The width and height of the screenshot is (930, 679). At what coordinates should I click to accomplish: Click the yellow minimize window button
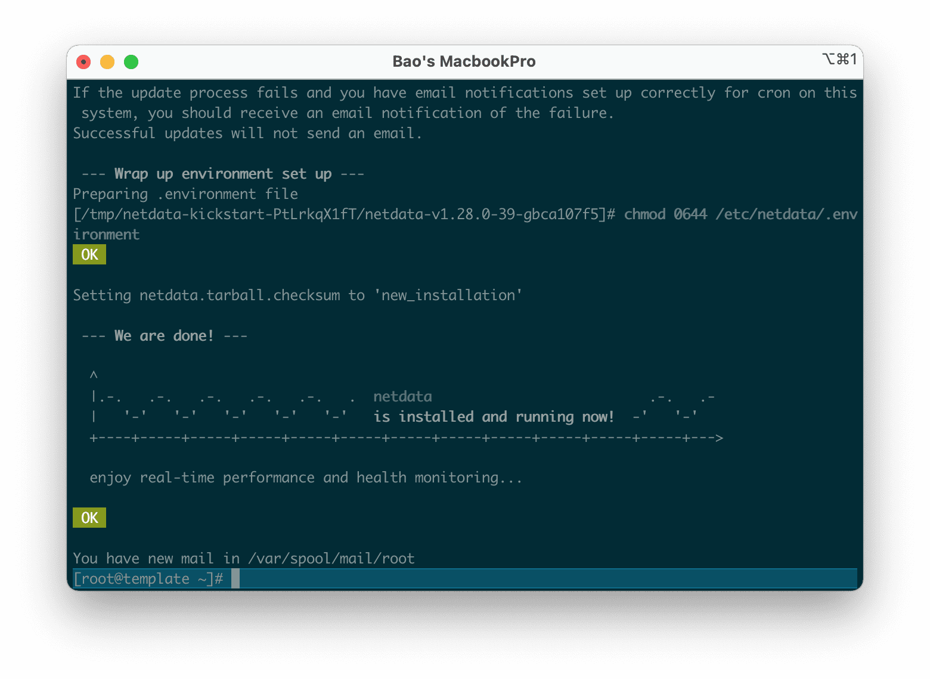[x=107, y=62]
